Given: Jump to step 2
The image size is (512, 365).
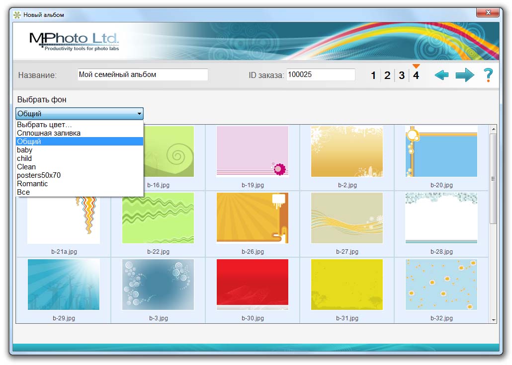Looking at the screenshot, I should [x=387, y=75].
